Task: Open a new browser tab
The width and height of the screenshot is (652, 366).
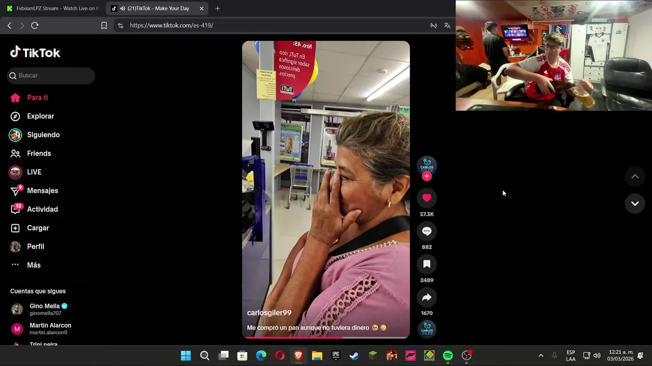Action: coord(218,8)
